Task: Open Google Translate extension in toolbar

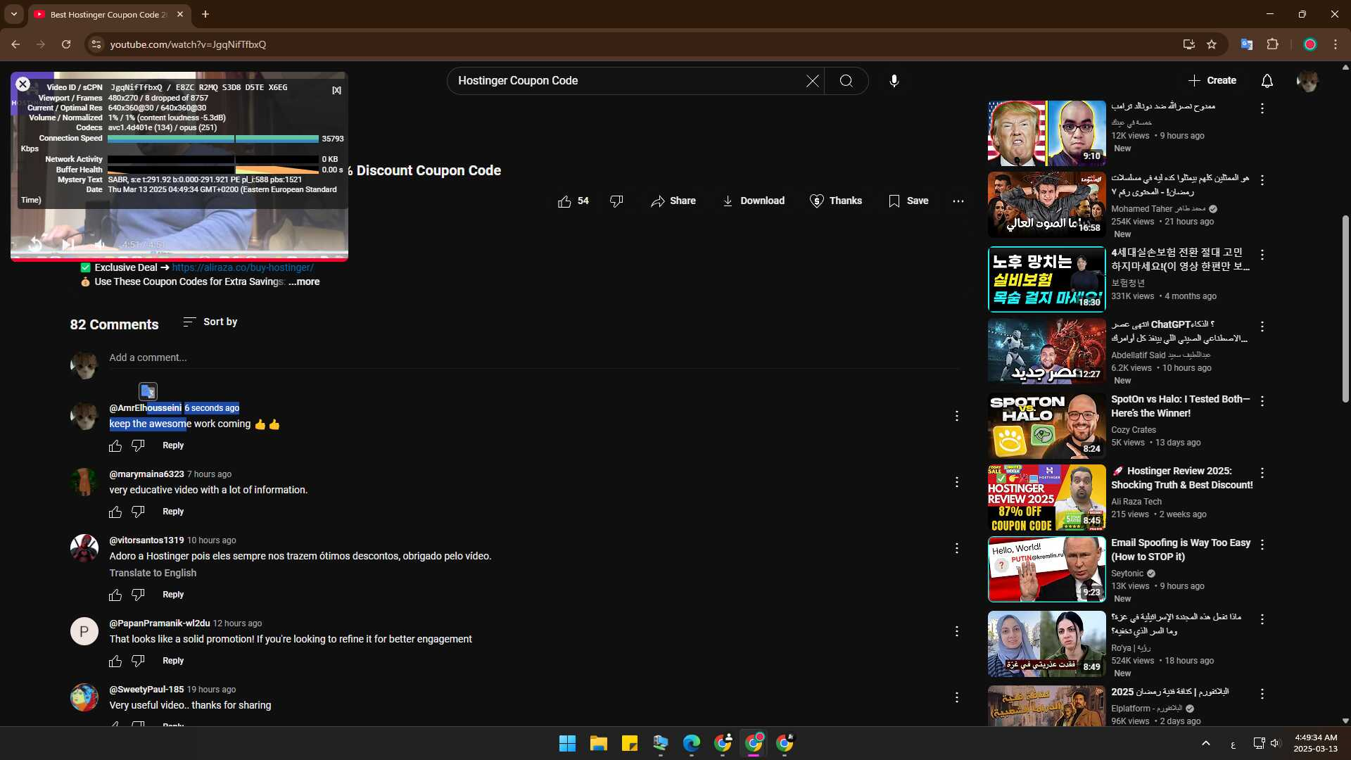Action: point(1246,44)
